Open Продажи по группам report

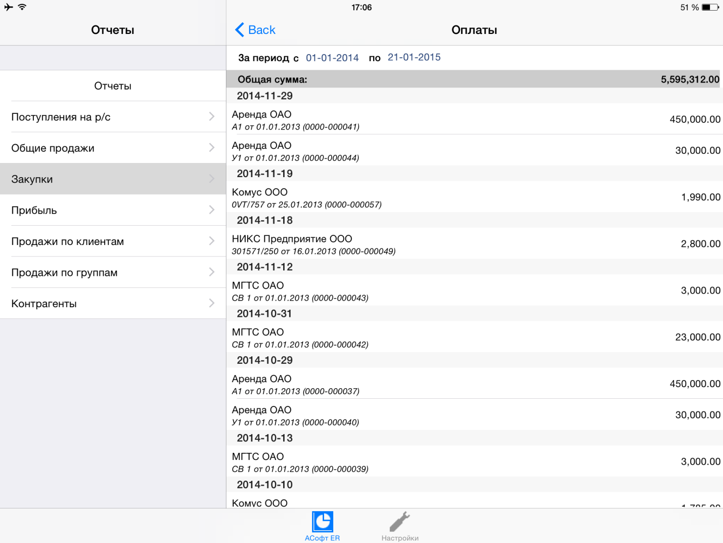(x=113, y=272)
